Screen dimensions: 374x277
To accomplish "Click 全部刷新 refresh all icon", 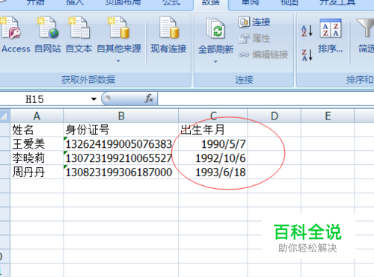I will tap(216, 28).
